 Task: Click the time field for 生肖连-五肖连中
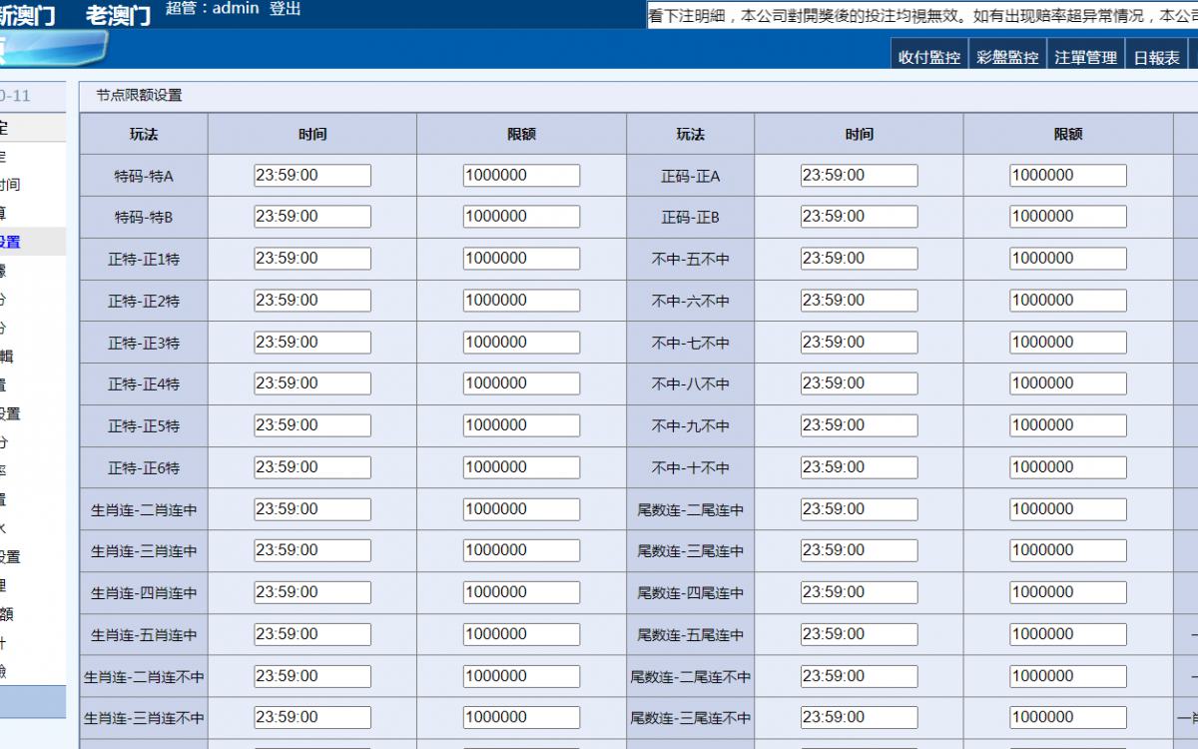coord(312,634)
